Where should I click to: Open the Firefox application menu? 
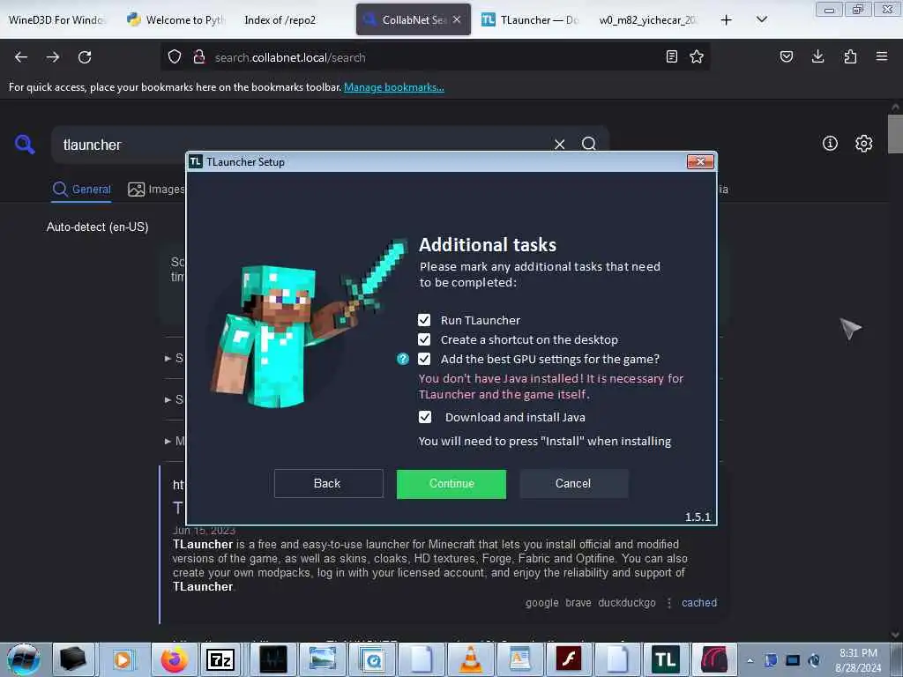coord(882,57)
